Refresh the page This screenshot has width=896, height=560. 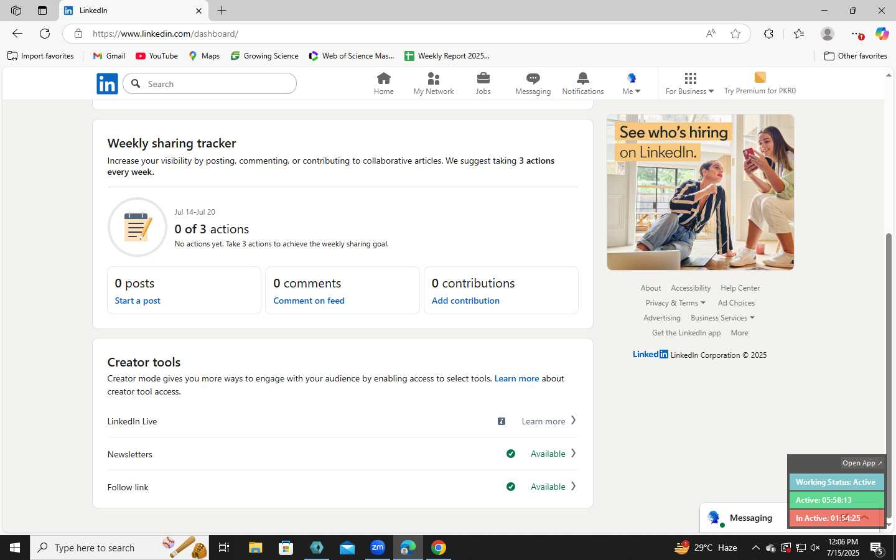tap(45, 34)
